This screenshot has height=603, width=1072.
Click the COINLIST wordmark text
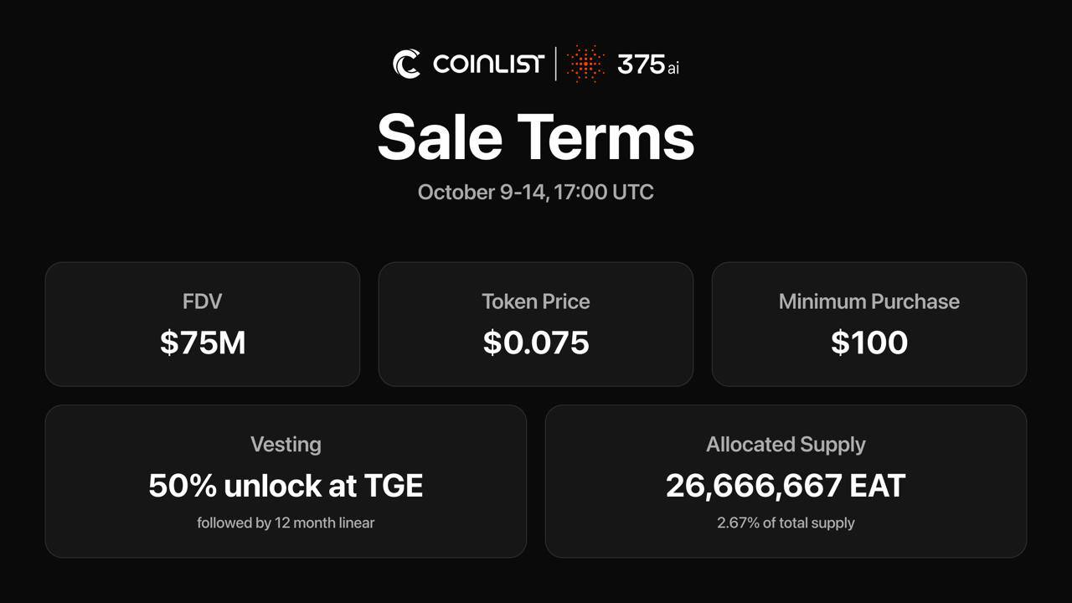(x=488, y=64)
